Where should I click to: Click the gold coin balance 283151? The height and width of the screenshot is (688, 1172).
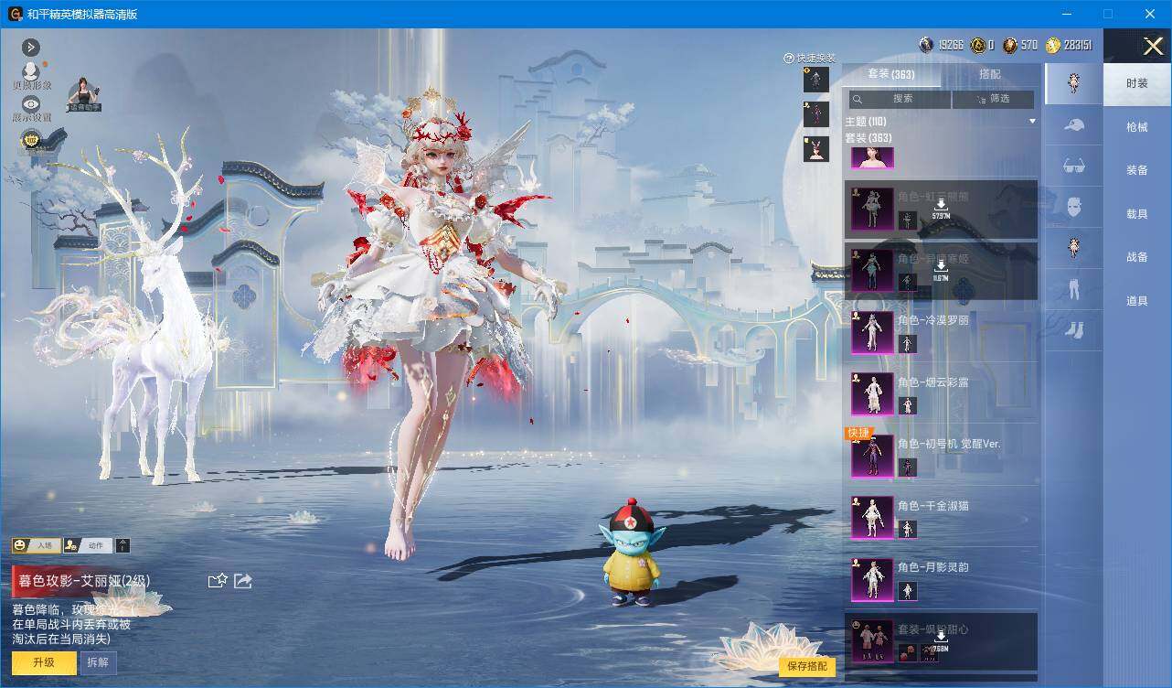pos(1069,45)
